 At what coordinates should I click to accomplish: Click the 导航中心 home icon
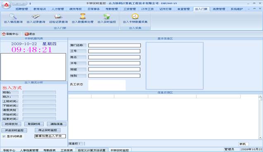click(x=4, y=34)
